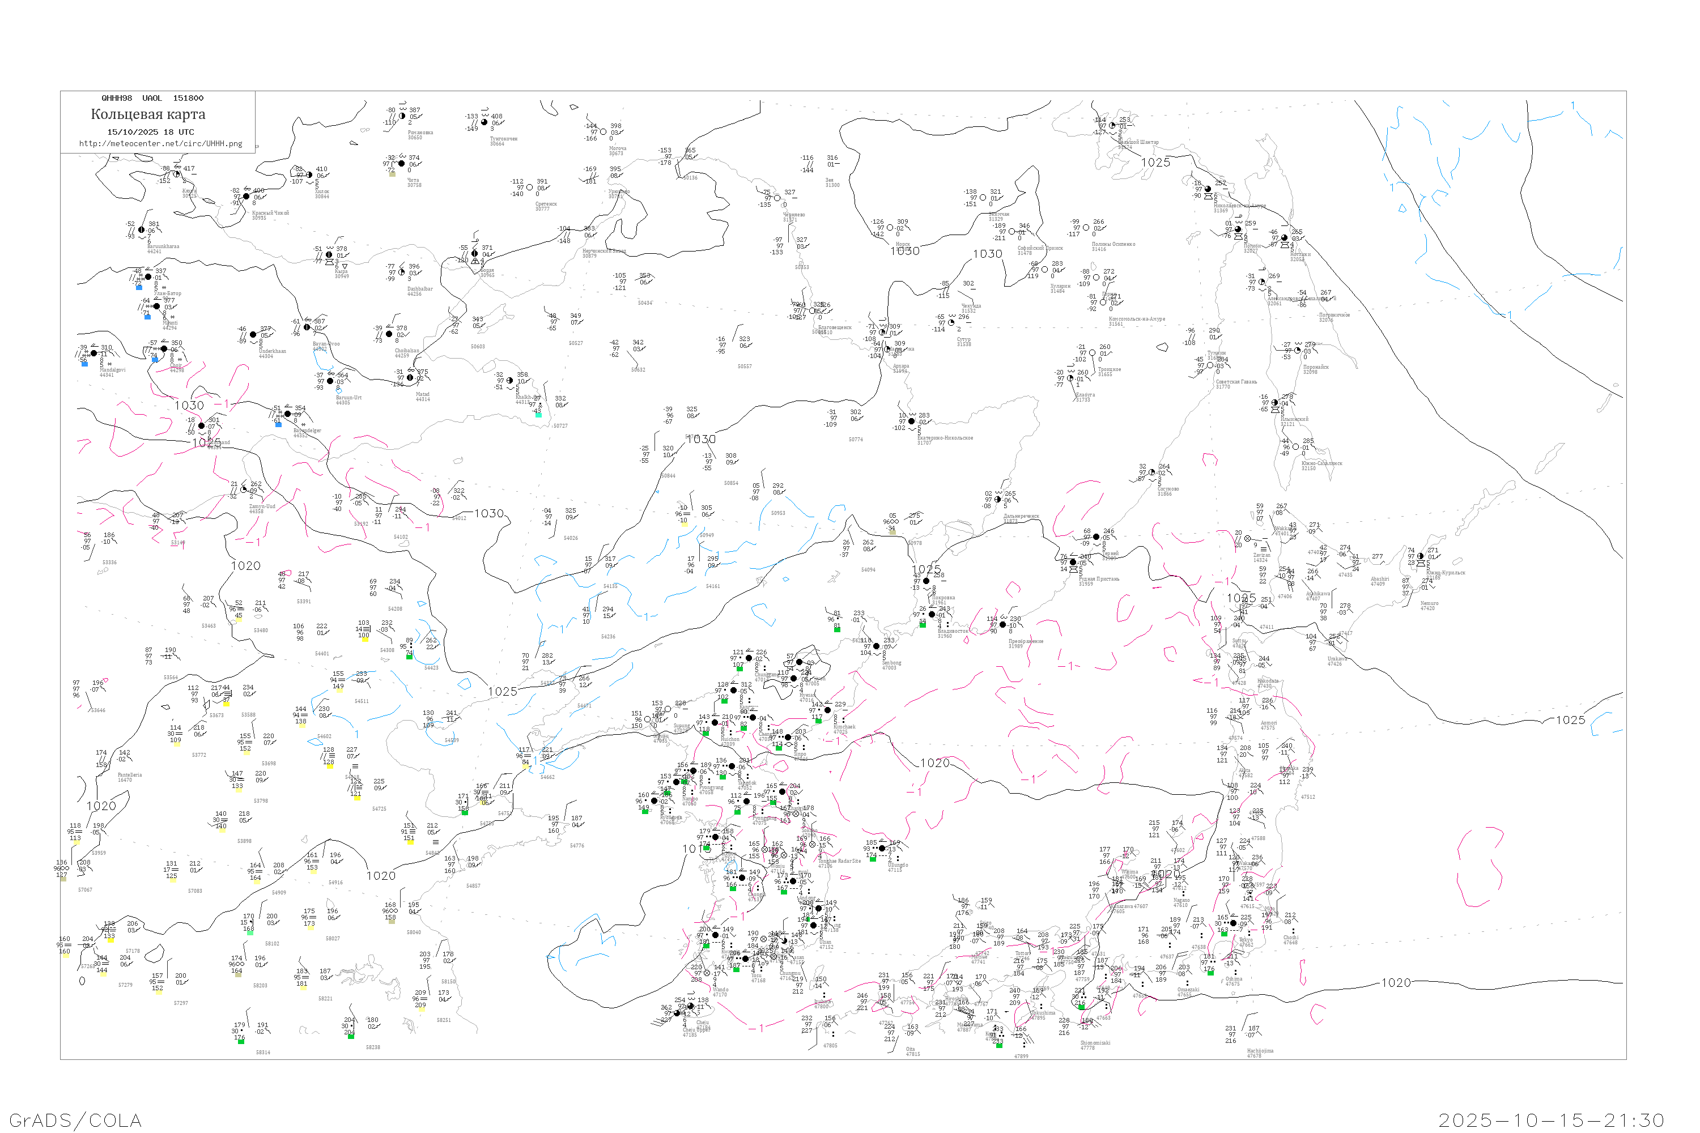Click the Борзя station half-filled circle

point(475,254)
